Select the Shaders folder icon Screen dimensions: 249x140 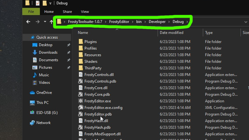81,62
